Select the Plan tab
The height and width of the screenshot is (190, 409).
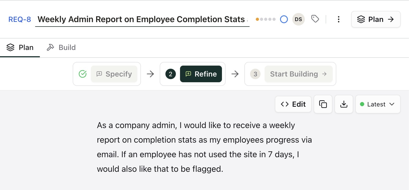click(20, 47)
